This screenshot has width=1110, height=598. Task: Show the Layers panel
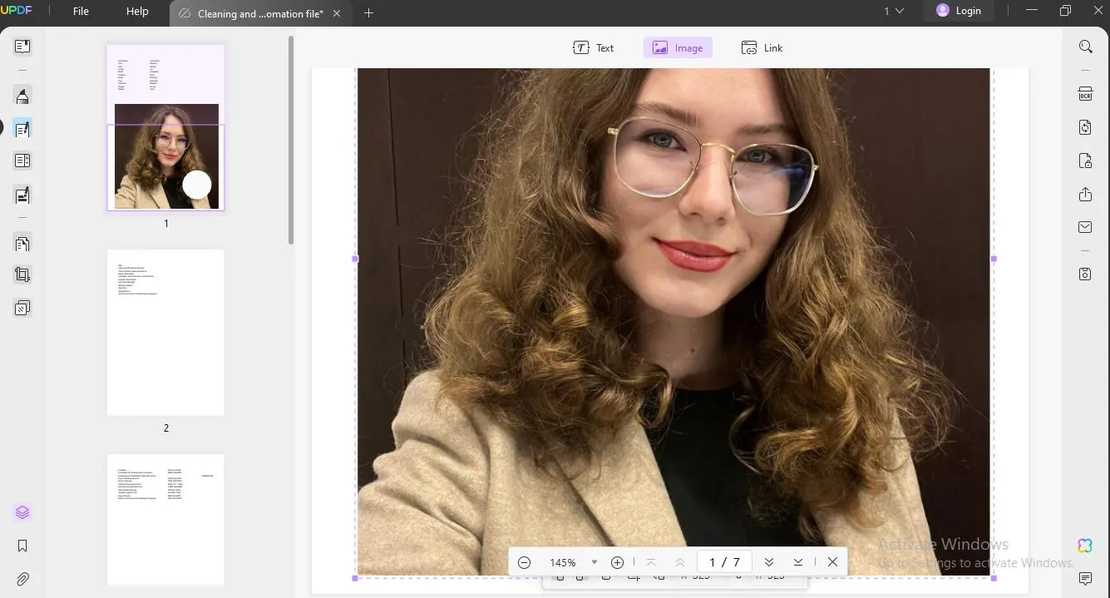click(x=22, y=512)
